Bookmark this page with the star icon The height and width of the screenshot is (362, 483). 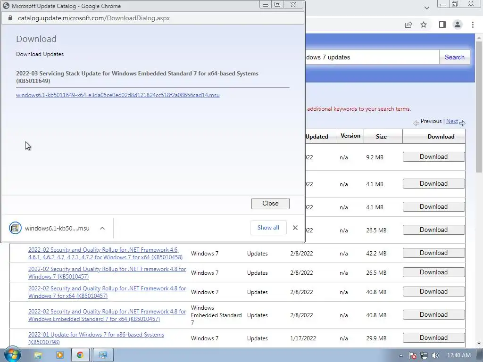point(424,25)
